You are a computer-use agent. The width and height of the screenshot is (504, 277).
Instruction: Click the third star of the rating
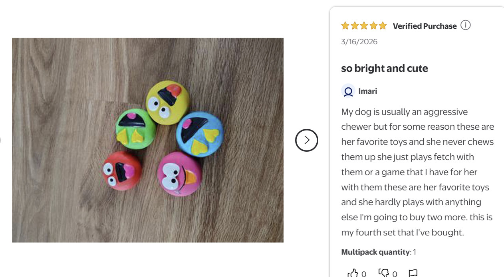(x=364, y=26)
